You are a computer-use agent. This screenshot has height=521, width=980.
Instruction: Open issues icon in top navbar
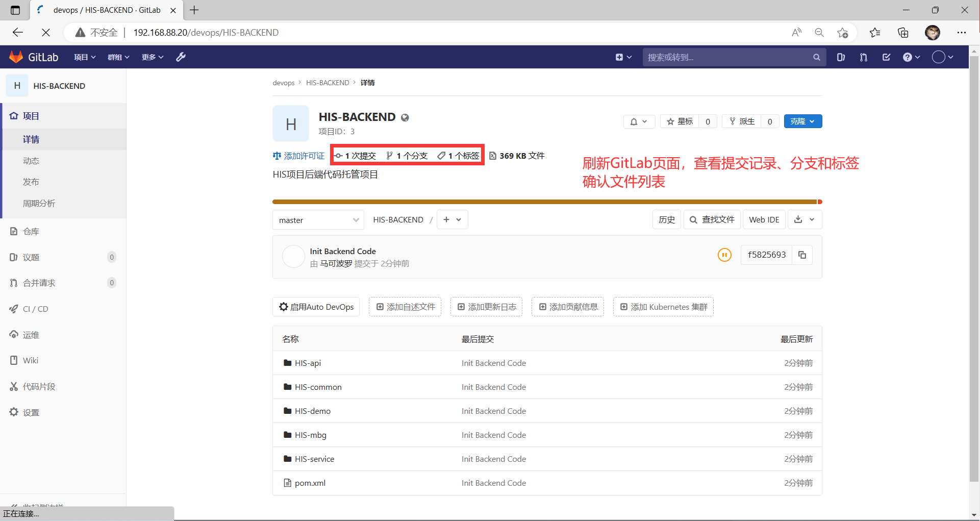841,57
